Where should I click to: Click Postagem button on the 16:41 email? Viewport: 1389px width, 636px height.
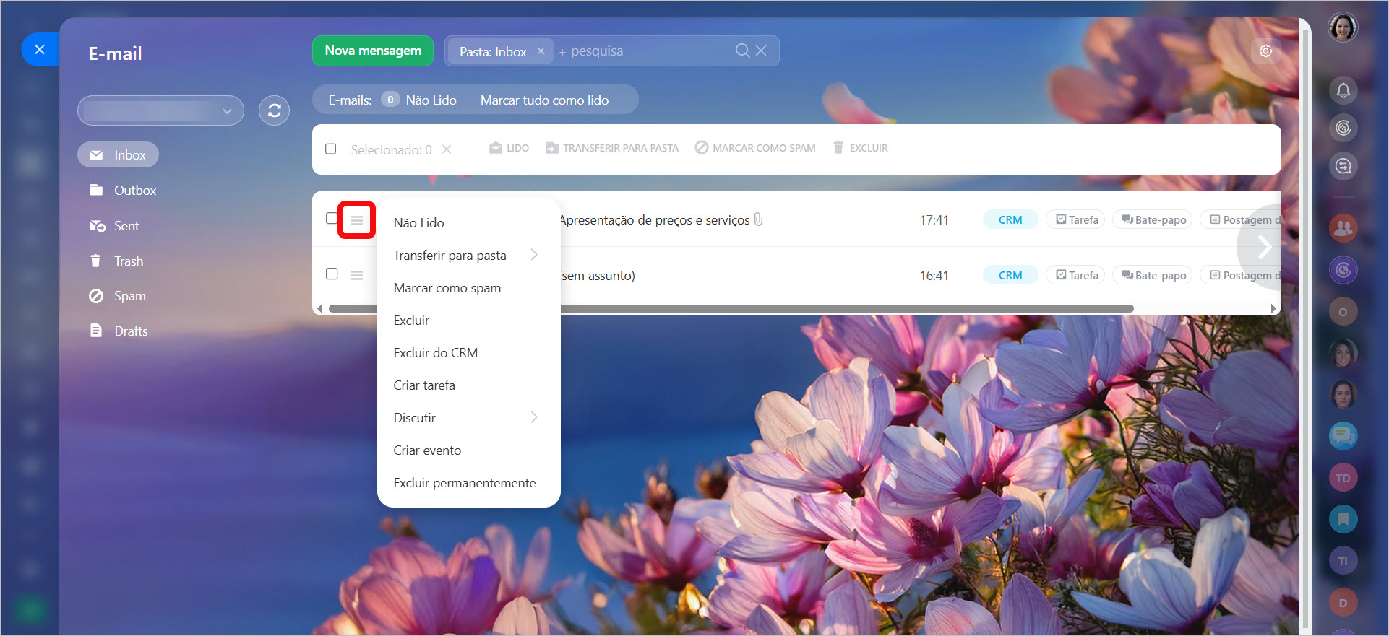(x=1241, y=275)
